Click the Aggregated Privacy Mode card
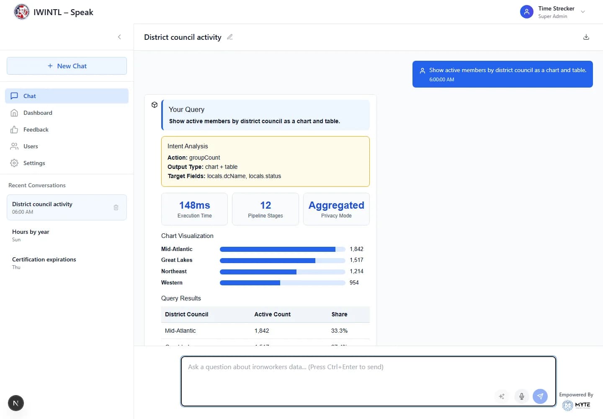 click(336, 209)
